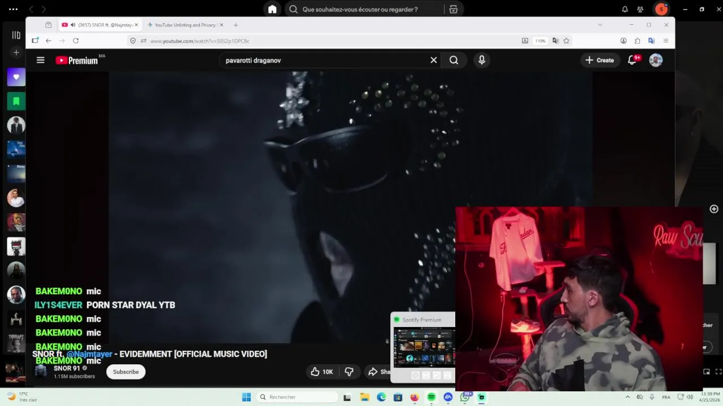Like the video with 10K likes

coord(322,372)
